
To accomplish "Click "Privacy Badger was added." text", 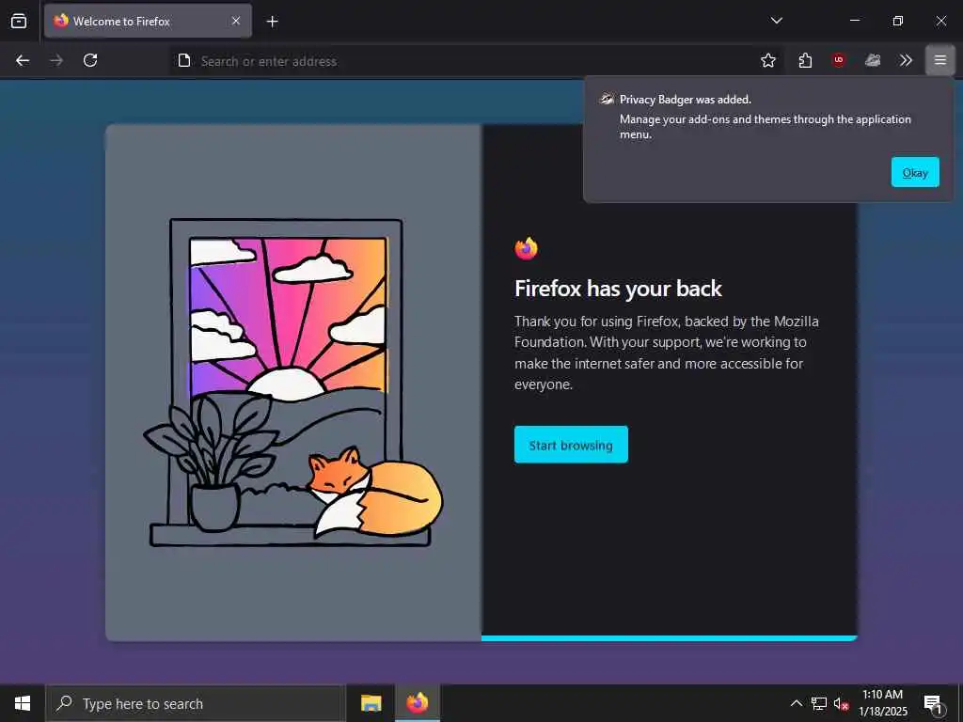I will [686, 100].
